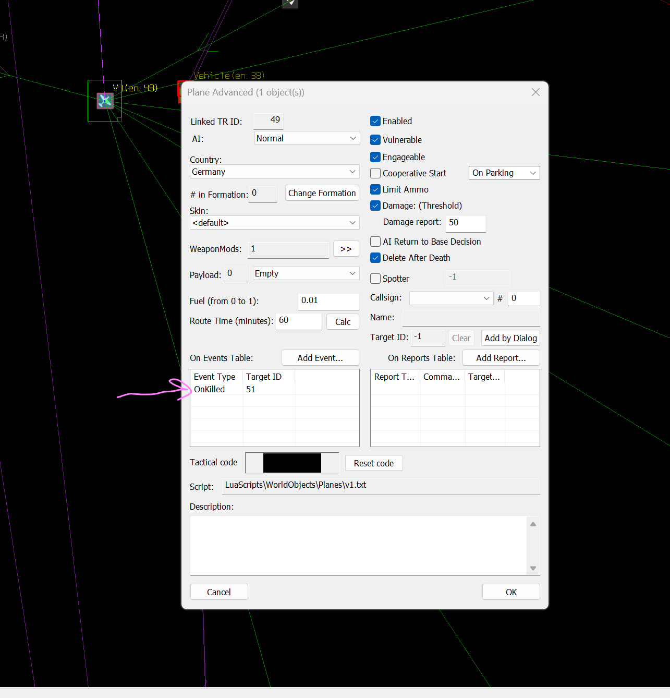Close the Plane Advanced dialog
This screenshot has height=698, width=670.
(535, 92)
